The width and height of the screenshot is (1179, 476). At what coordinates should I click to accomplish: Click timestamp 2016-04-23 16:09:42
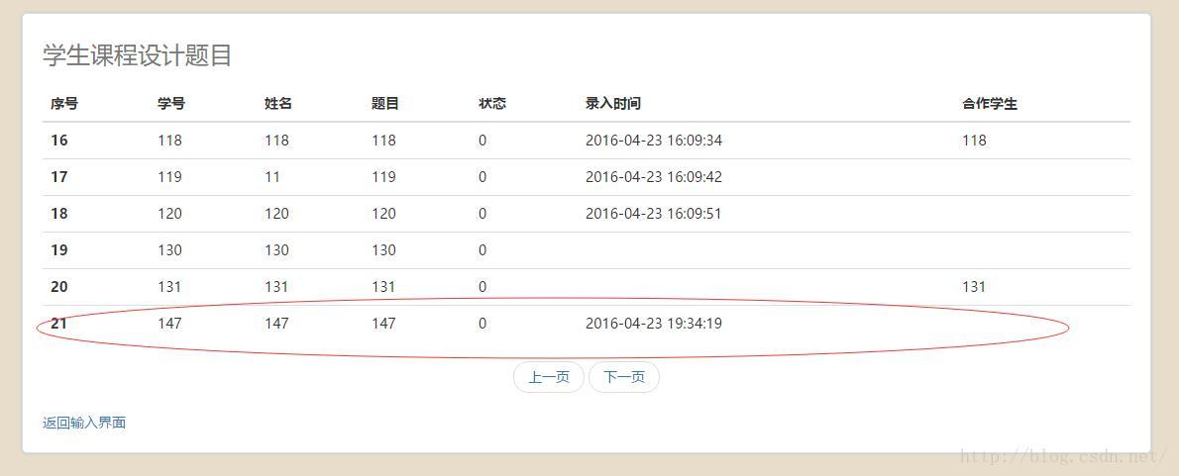[x=654, y=177]
